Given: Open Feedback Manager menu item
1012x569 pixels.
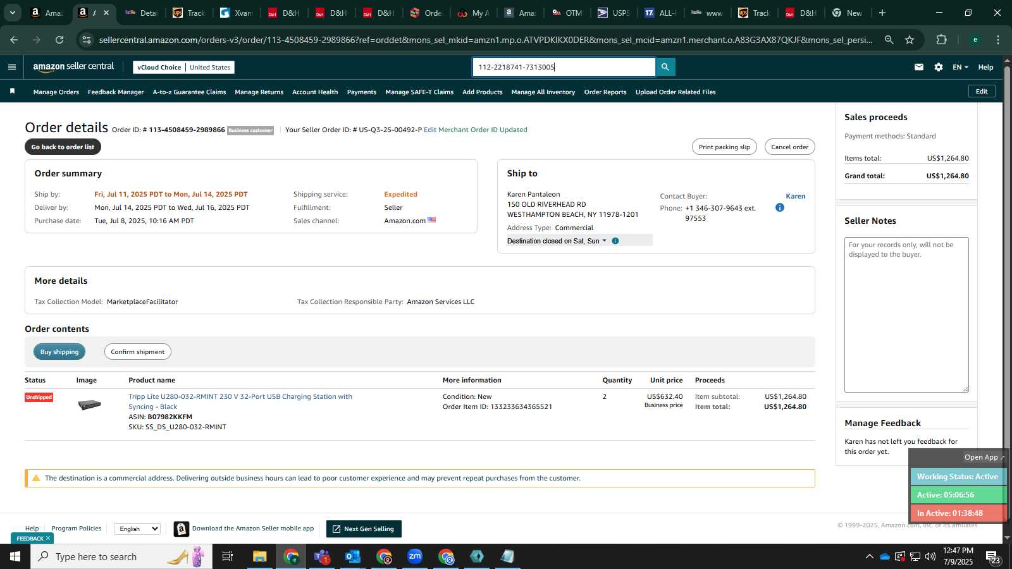Looking at the screenshot, I should [116, 92].
